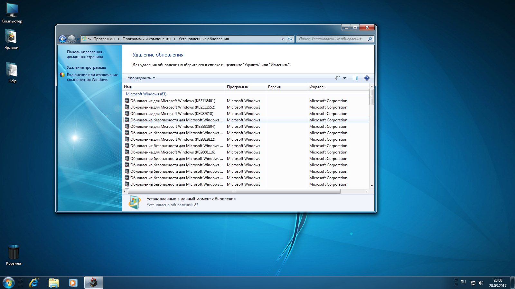Expand the arrow after Программы и компоненты
This screenshot has width=515, height=289.
click(175, 39)
